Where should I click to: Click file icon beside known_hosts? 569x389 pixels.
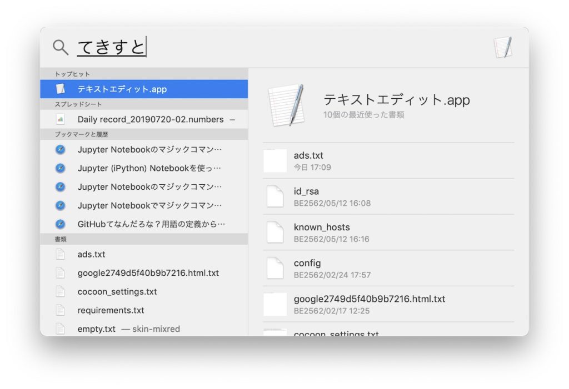click(x=275, y=233)
